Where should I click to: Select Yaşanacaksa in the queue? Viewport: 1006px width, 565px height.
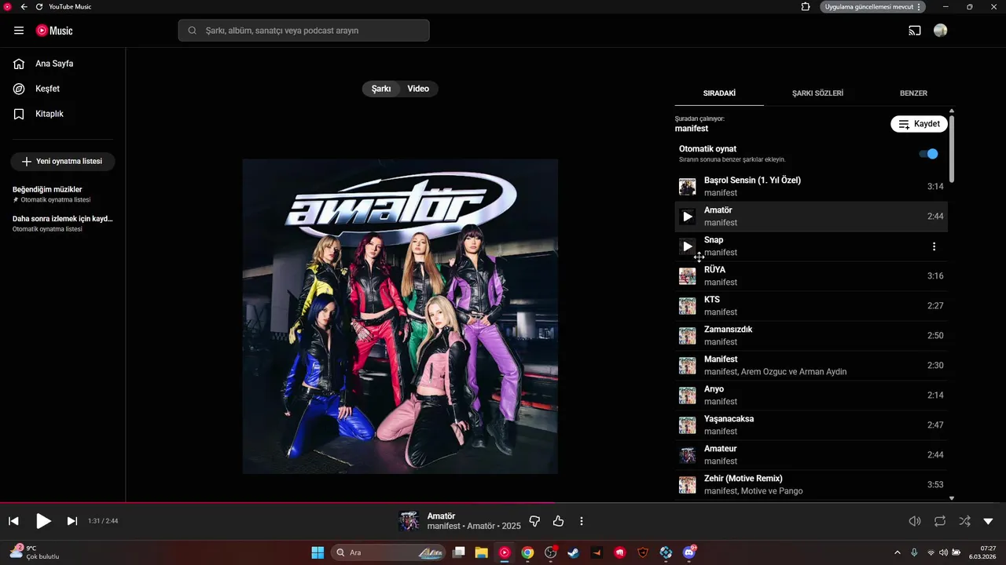tap(811, 425)
